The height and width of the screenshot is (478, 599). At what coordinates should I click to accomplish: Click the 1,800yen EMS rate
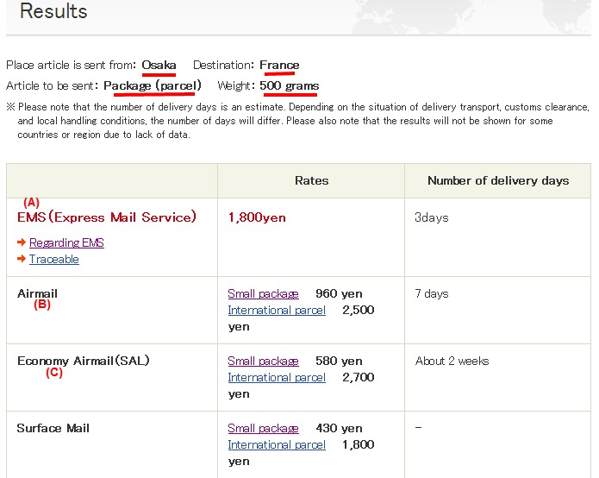pyautogui.click(x=257, y=218)
